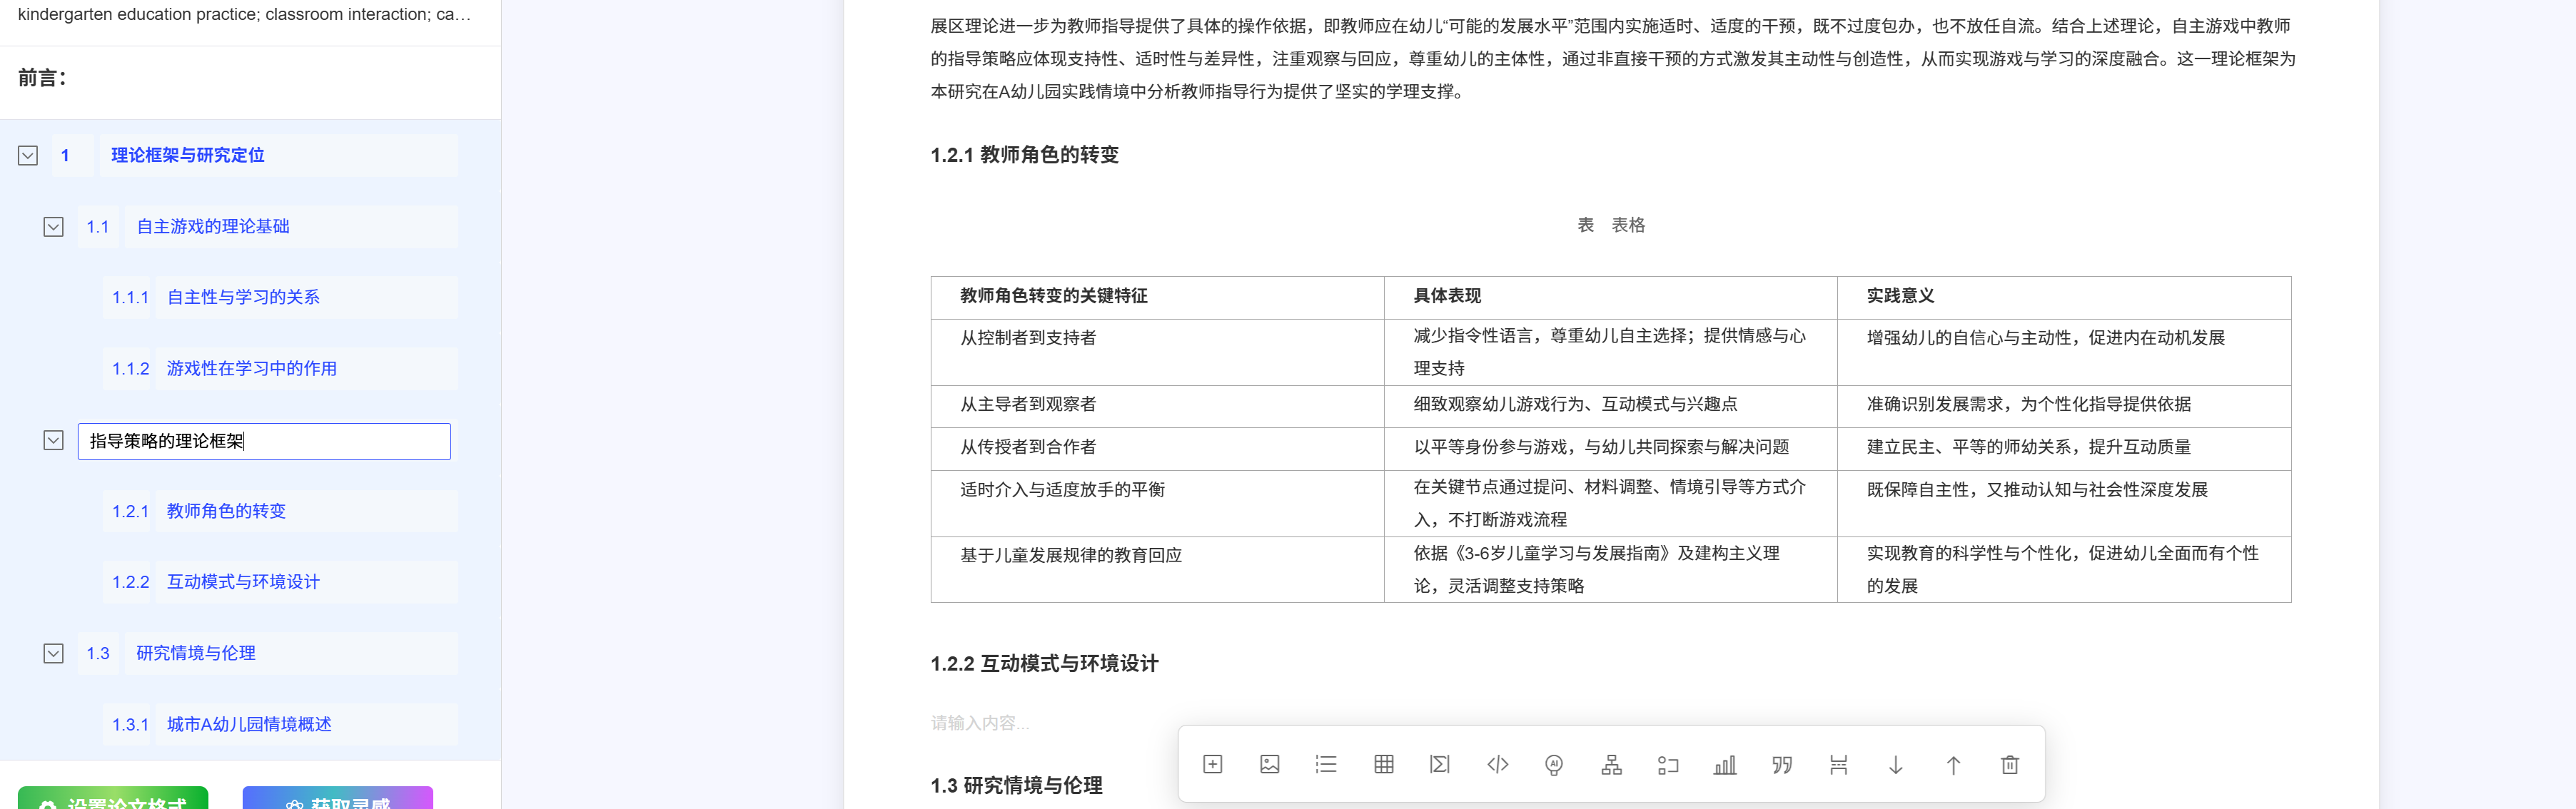
Task: Click the 指导策略的理论框架 title input field
Action: pyautogui.click(x=264, y=441)
